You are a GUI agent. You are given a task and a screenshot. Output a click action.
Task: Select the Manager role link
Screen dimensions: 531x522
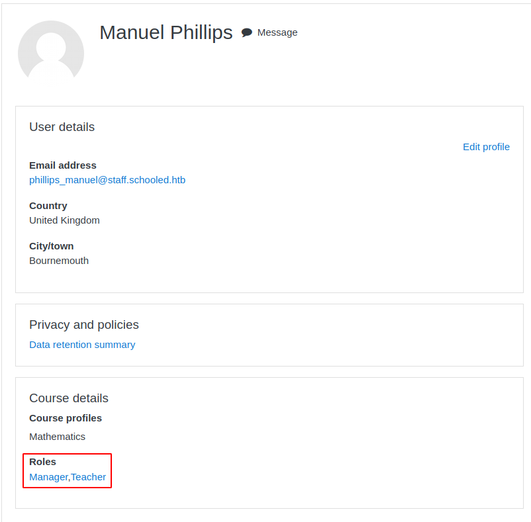[48, 477]
